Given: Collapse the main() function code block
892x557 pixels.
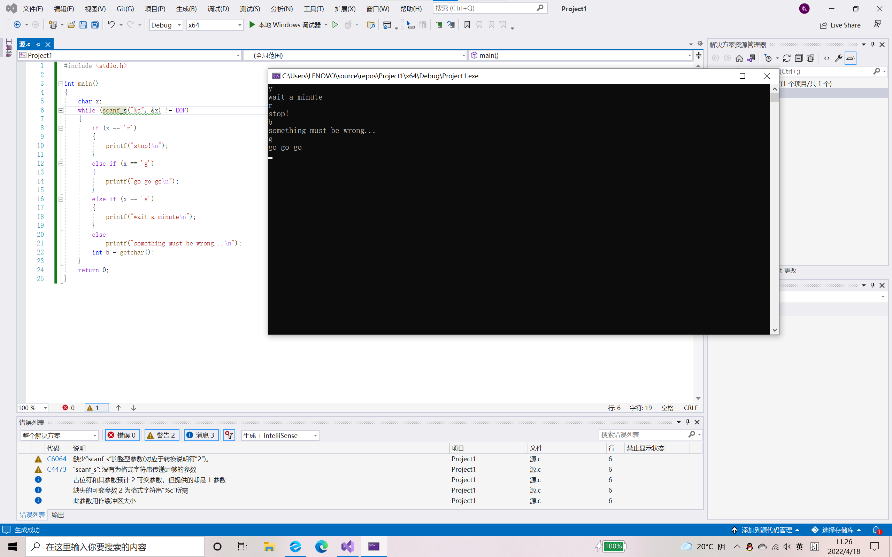Looking at the screenshot, I should coord(61,84).
